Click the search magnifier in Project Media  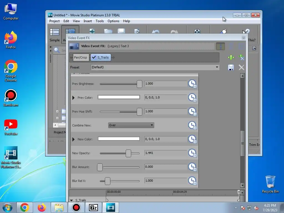pyautogui.click(x=57, y=50)
